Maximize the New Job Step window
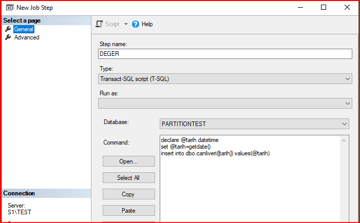Screen dimensions: 360x223 coord(324,8)
